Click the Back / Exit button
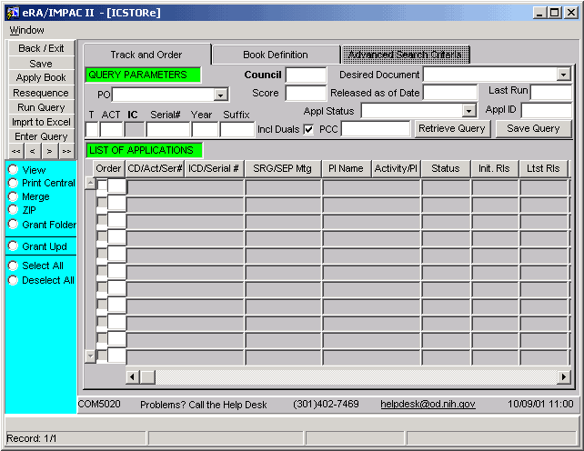 41,48
